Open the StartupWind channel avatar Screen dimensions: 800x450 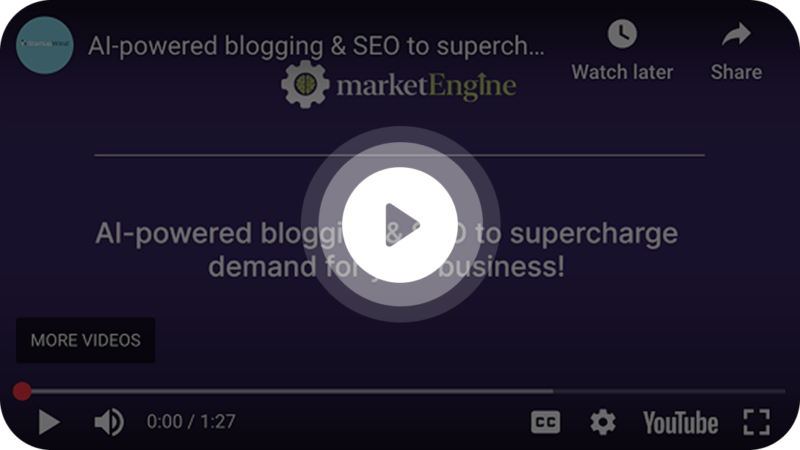(45, 45)
